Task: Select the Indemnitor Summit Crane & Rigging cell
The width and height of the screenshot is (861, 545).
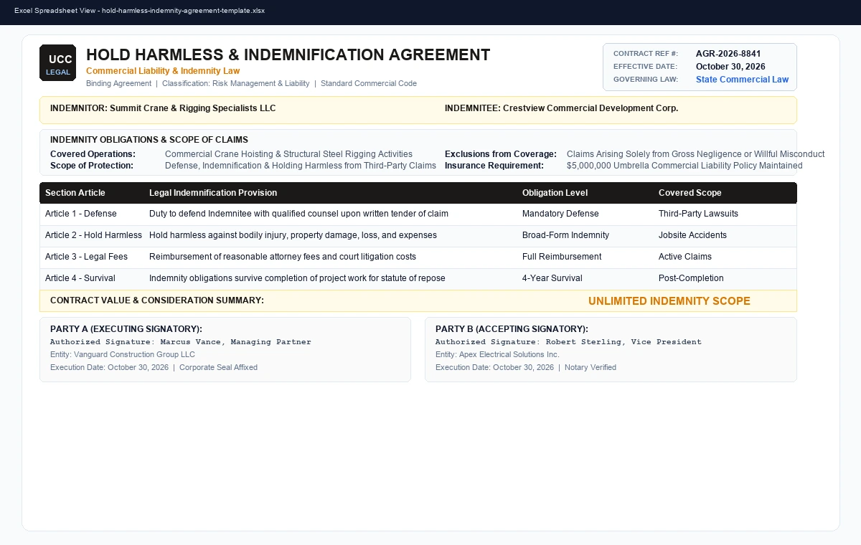Action: click(x=163, y=108)
